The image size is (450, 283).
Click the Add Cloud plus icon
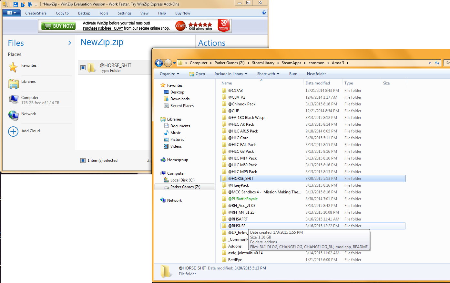[x=13, y=131]
